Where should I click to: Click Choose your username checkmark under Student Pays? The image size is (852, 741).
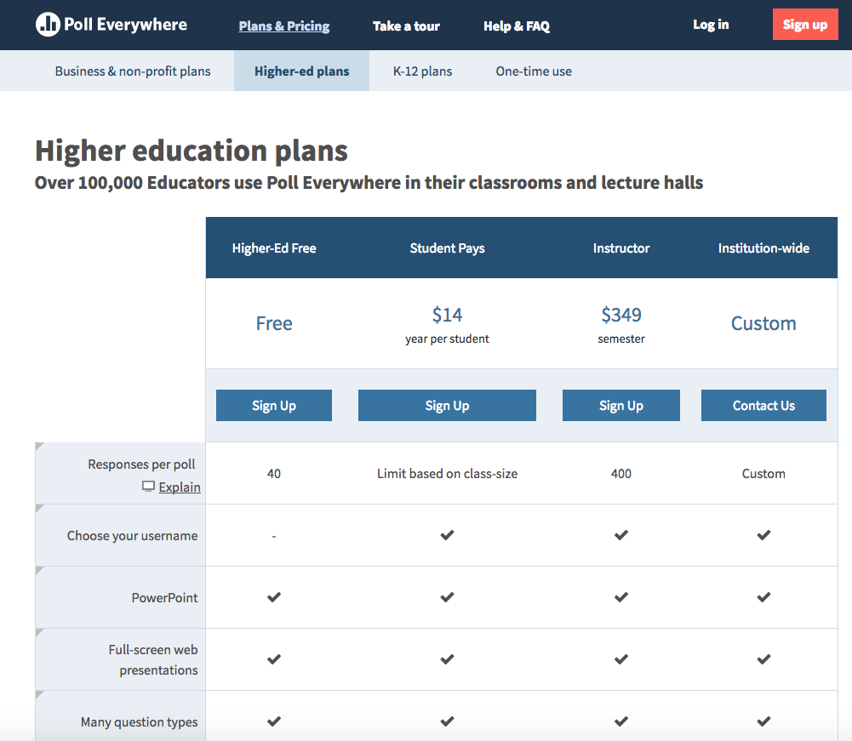[x=447, y=535]
